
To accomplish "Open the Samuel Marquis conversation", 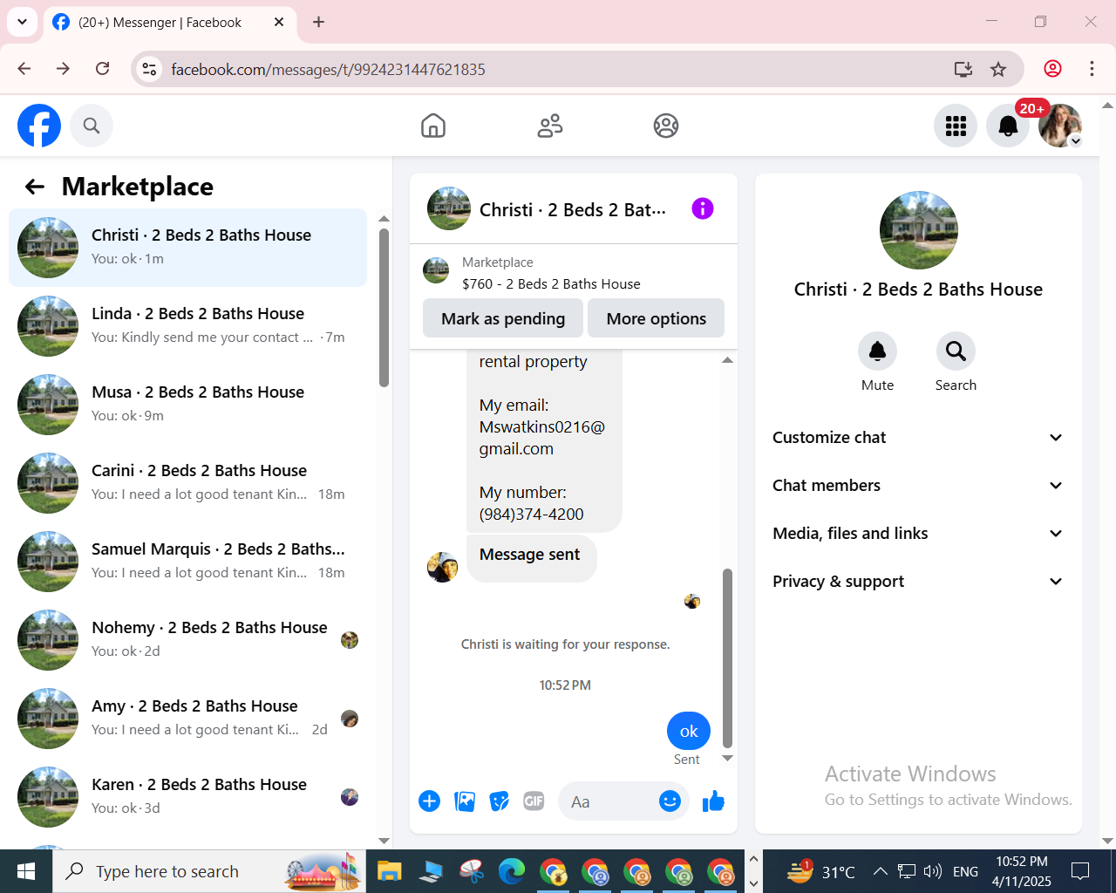I will click(187, 562).
